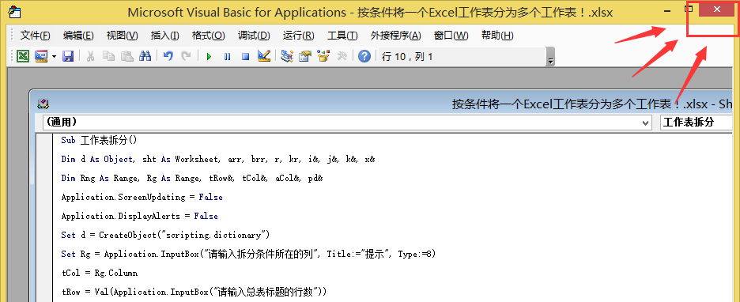Undo the last action via toolbar

pyautogui.click(x=168, y=57)
